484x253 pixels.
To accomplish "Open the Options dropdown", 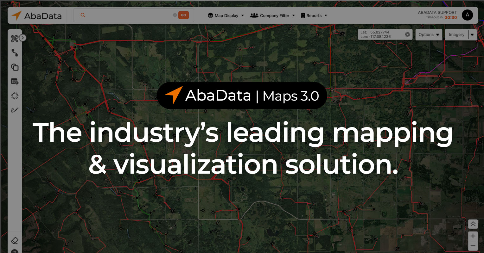I will coord(429,34).
